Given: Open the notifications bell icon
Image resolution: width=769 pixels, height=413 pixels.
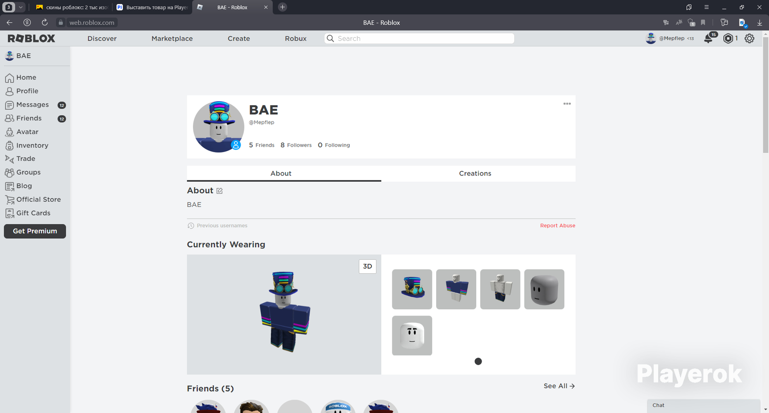Looking at the screenshot, I should (x=709, y=38).
